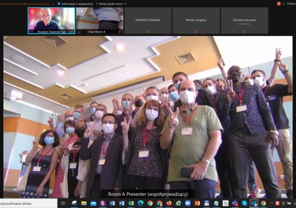
Task: Launch Microsoft Edge from the taskbar
Action: click(x=140, y=204)
